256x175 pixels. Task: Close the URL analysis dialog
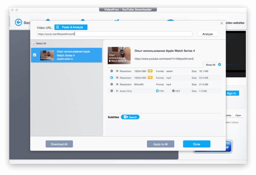click(222, 23)
